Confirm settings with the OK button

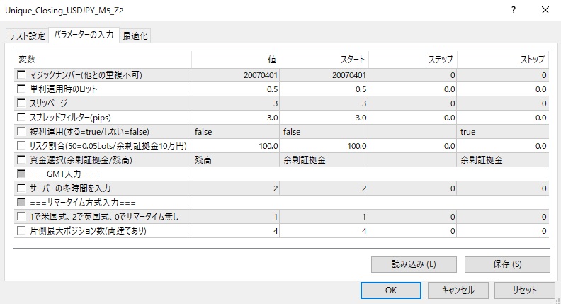[391, 290]
